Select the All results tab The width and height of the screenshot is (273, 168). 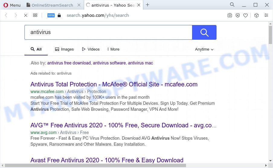(36, 49)
